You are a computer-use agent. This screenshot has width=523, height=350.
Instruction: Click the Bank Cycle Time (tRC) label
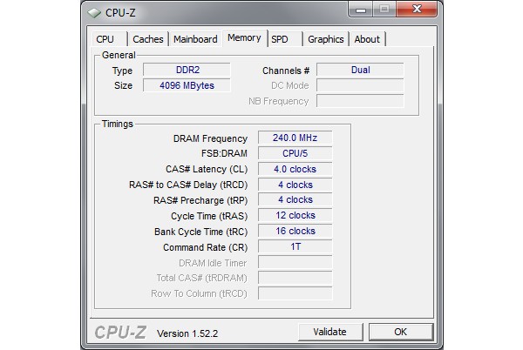coord(200,232)
